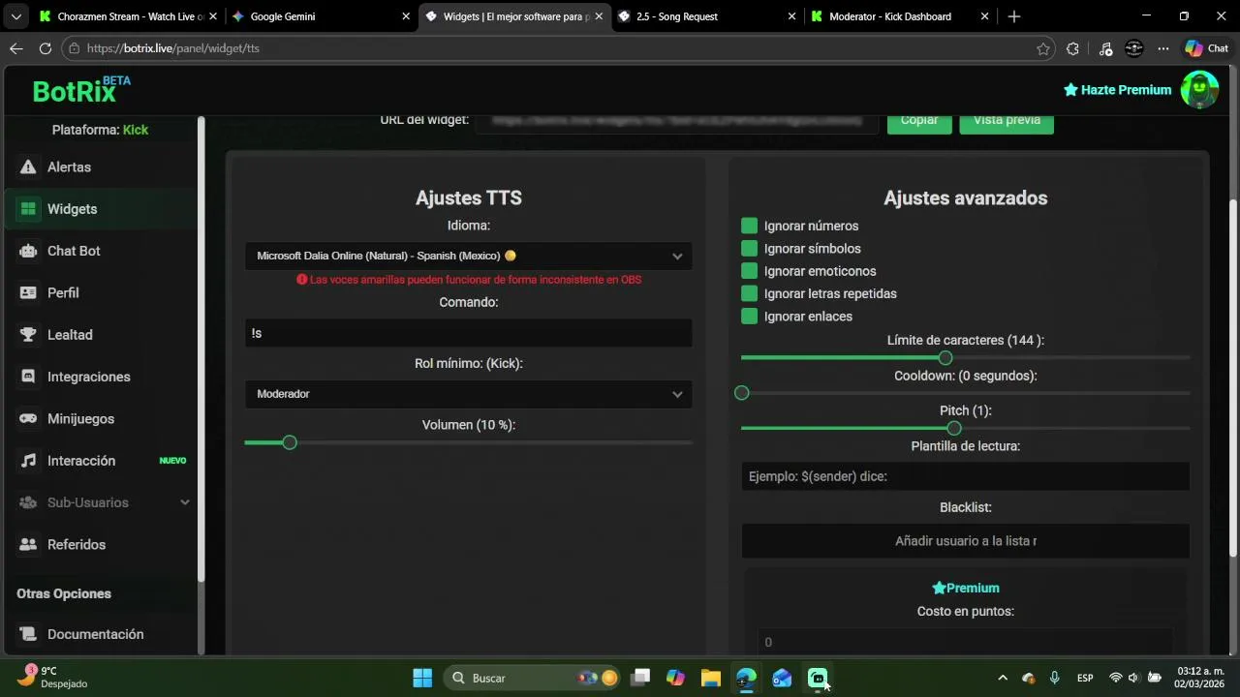The height and width of the screenshot is (697, 1240).
Task: Open File Explorer from taskbar
Action: pyautogui.click(x=710, y=678)
